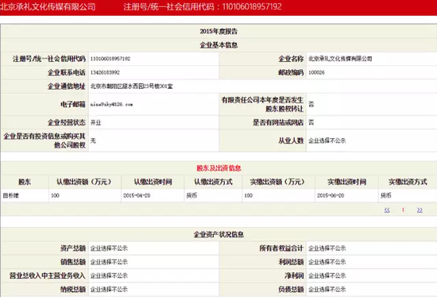The height and width of the screenshot is (300, 437).
Task: Click the 纳税总额 label
Action: [x=73, y=290]
